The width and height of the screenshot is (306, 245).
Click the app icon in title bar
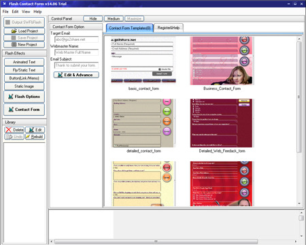[x=4, y=3]
